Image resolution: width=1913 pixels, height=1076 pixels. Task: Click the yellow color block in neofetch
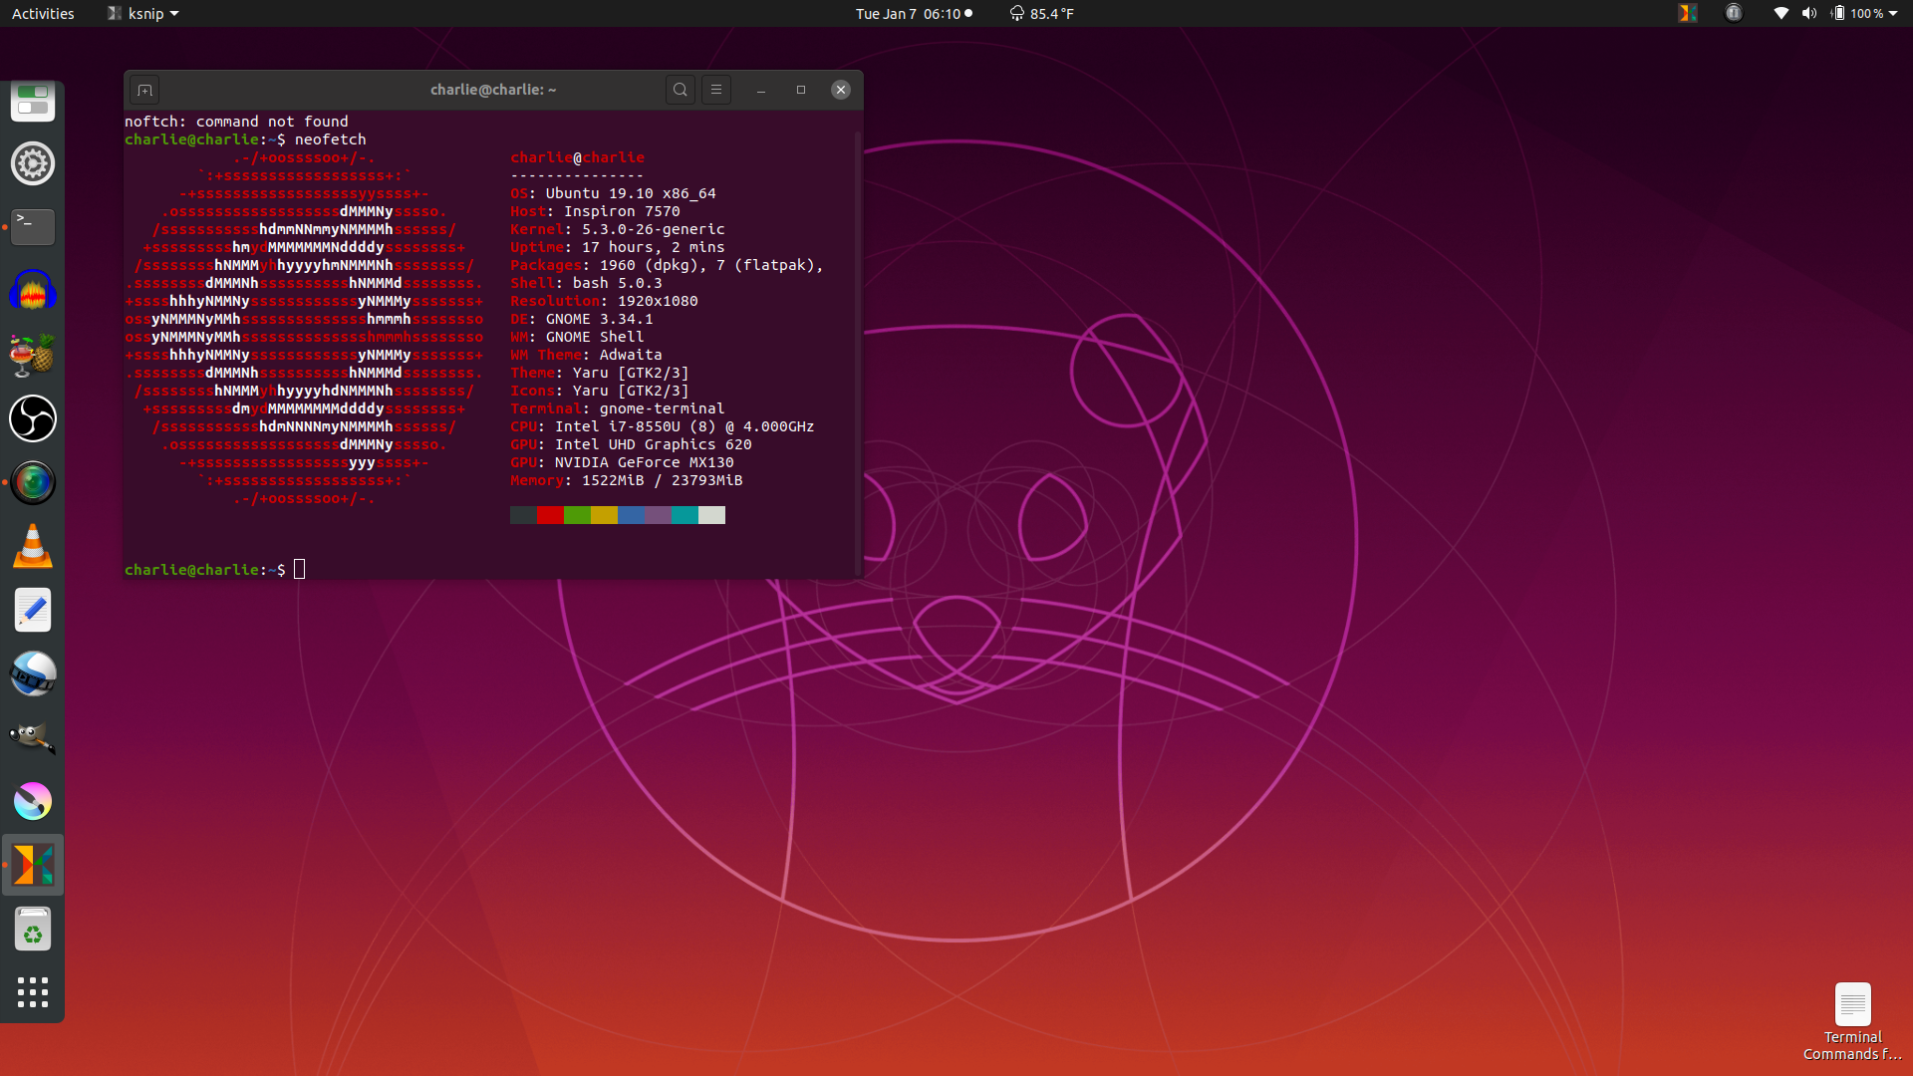[604, 515]
